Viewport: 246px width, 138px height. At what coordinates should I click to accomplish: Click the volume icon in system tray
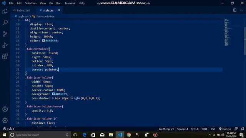coord(223,135)
